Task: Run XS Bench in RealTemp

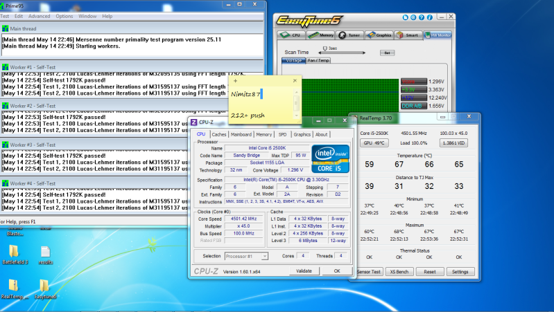Action: coord(399,272)
